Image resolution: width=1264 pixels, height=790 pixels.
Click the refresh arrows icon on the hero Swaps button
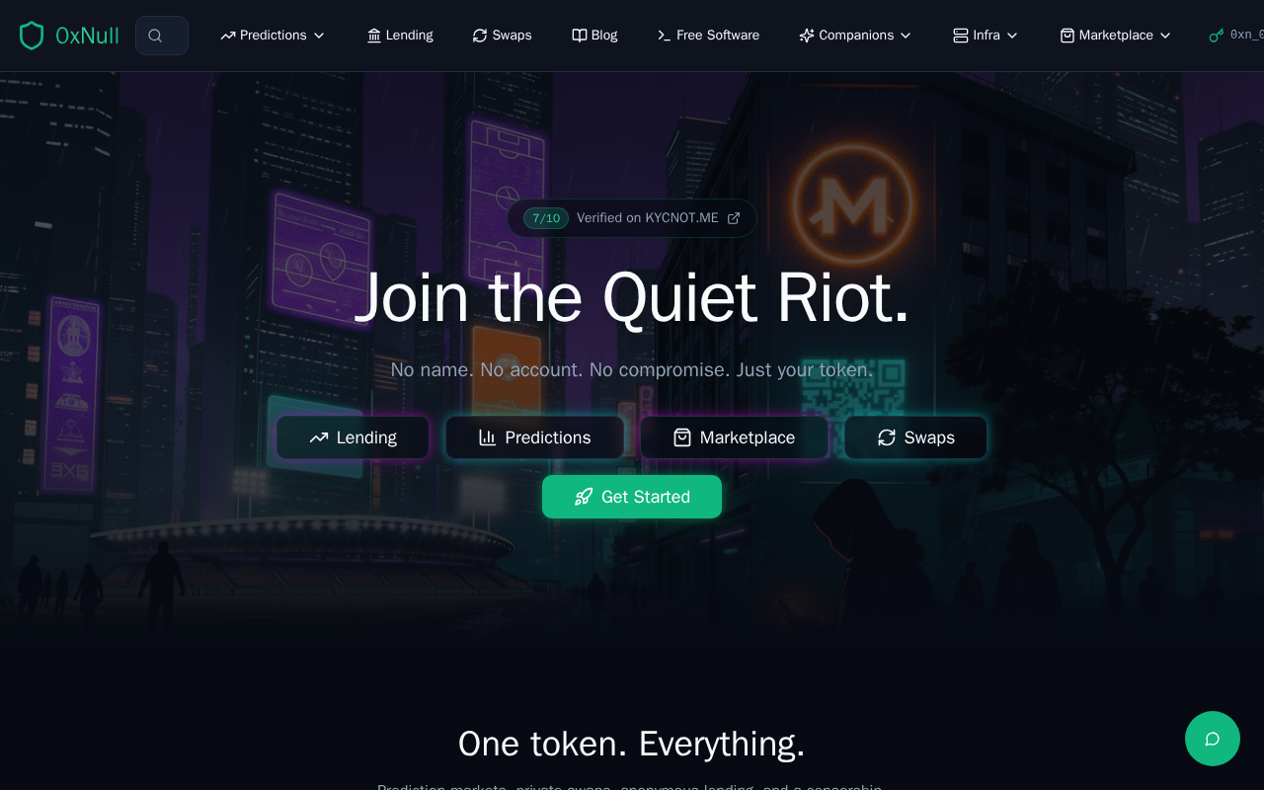point(887,437)
